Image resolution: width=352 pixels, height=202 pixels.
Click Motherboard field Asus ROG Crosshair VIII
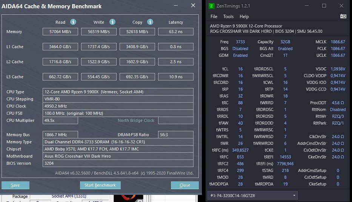[x=118, y=156]
